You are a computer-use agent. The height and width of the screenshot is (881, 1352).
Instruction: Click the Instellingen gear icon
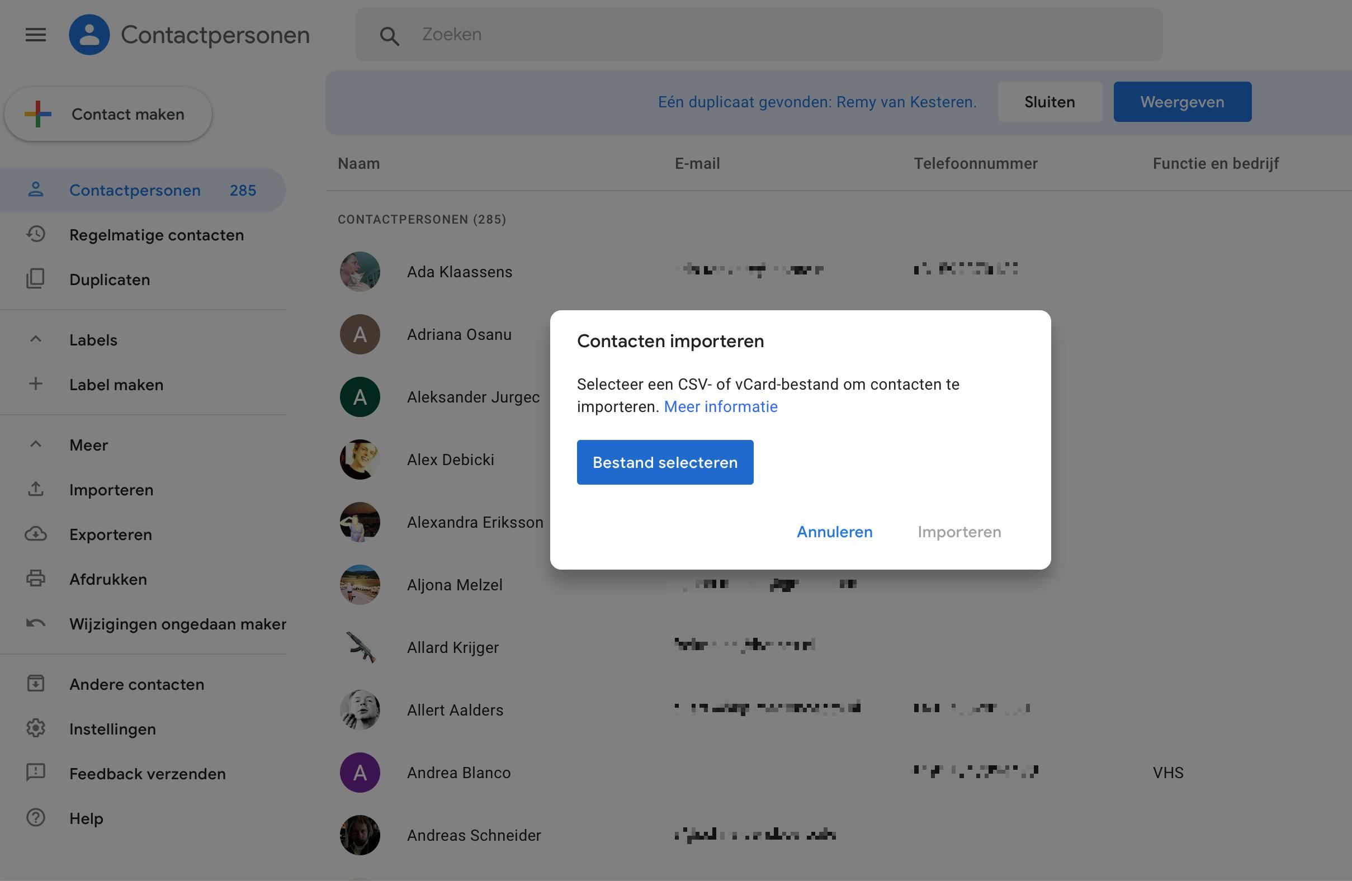pyautogui.click(x=35, y=728)
